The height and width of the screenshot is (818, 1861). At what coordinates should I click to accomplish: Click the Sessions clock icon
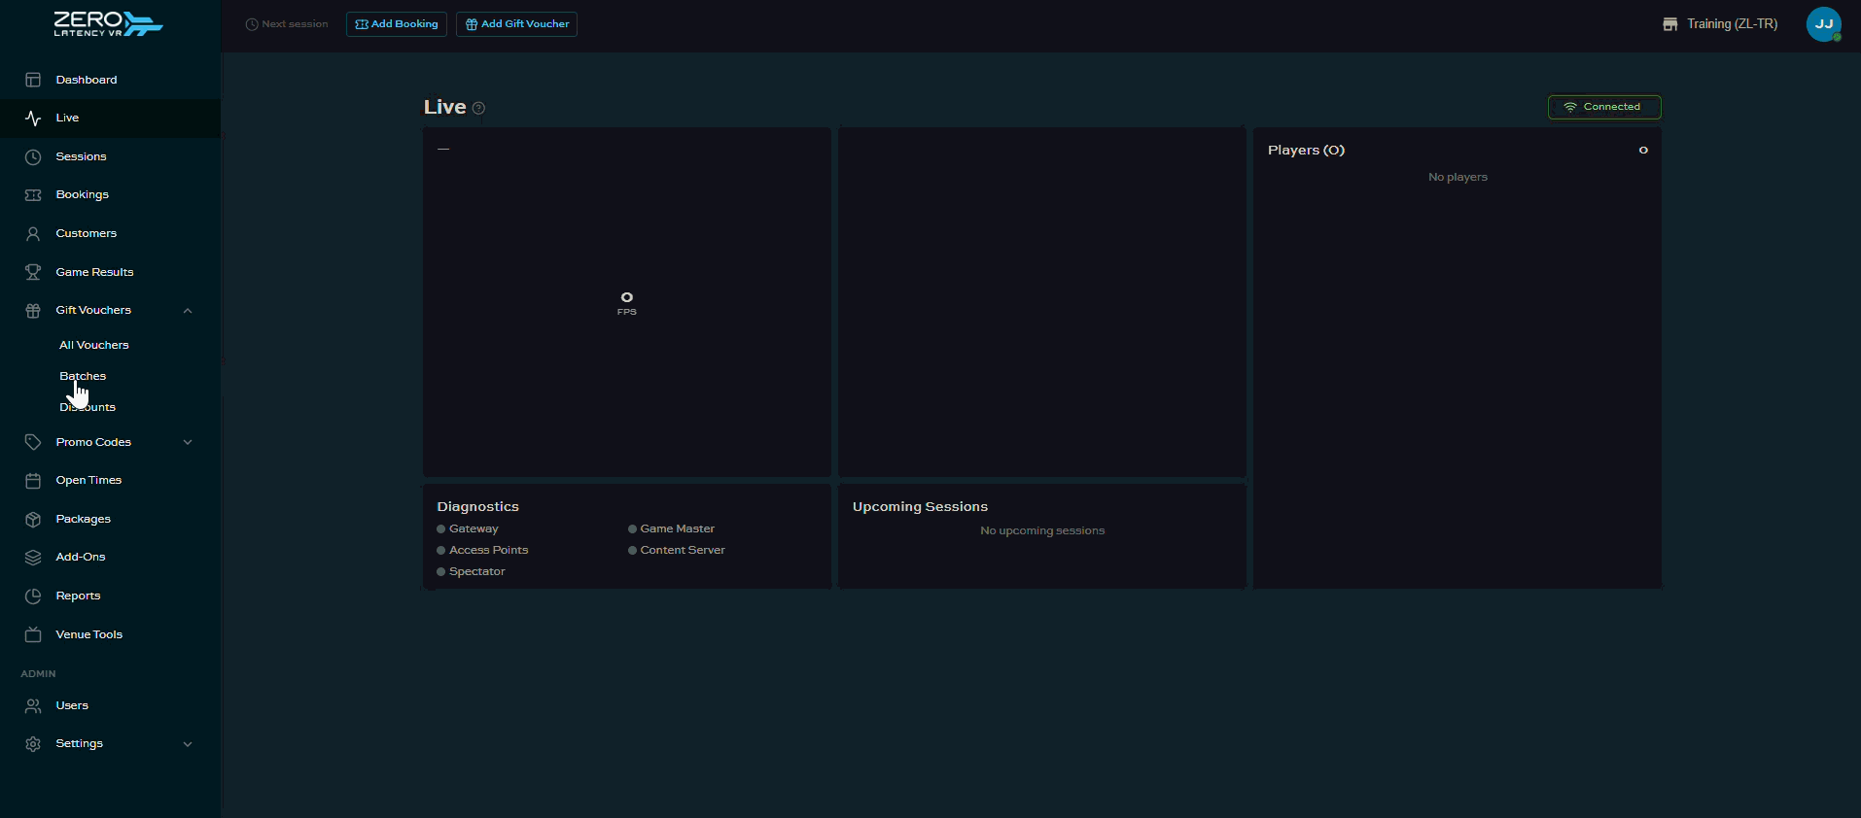[33, 156]
